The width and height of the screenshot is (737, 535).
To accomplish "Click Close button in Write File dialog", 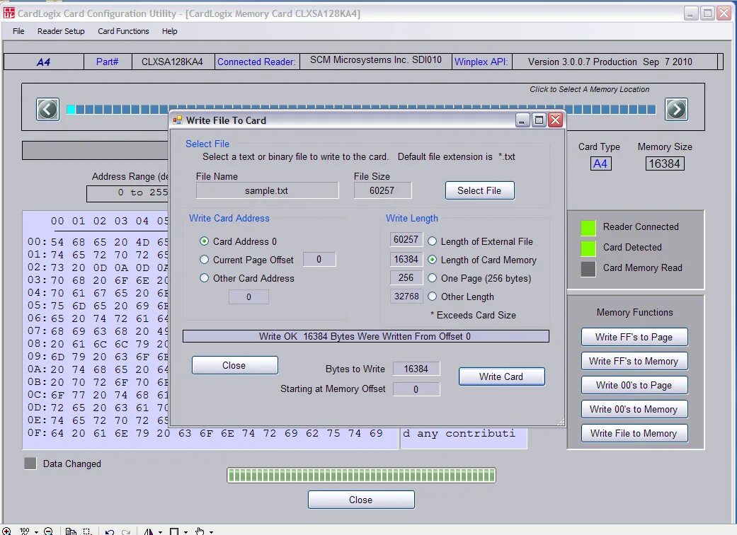I will click(234, 365).
